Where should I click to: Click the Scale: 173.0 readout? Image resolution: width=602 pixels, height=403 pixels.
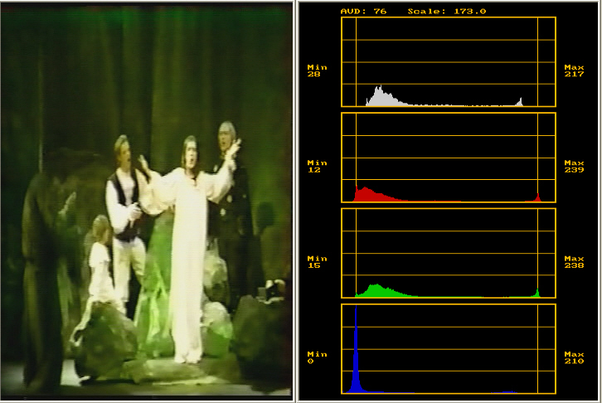coord(447,11)
